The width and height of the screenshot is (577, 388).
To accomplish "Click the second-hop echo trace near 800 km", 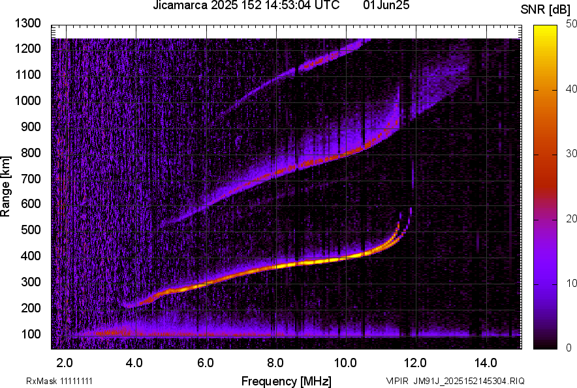I will tap(346, 153).
